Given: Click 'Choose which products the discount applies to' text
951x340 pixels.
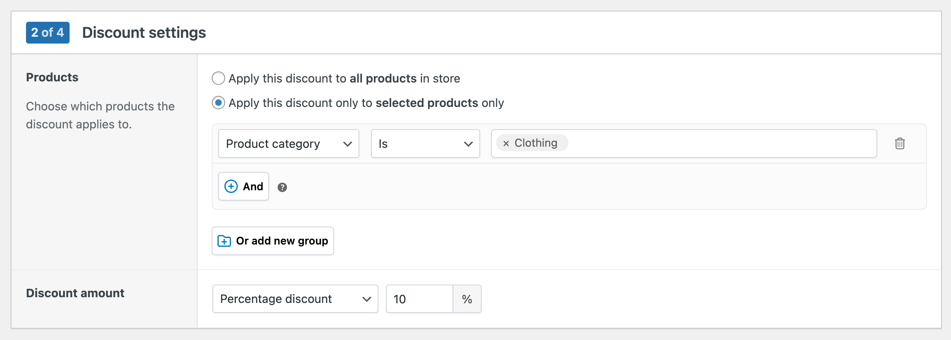Looking at the screenshot, I should 100,115.
